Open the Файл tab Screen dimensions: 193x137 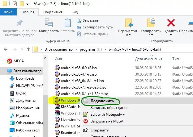(8, 12)
